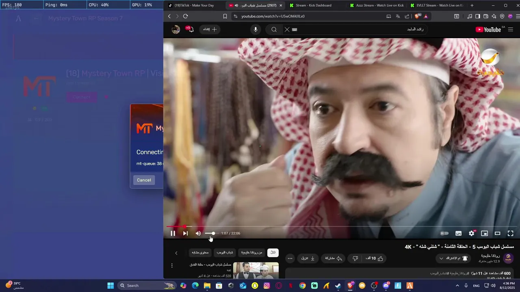The height and width of the screenshot is (292, 520).
Task: Enable theater mode in the player
Action: tap(497, 233)
